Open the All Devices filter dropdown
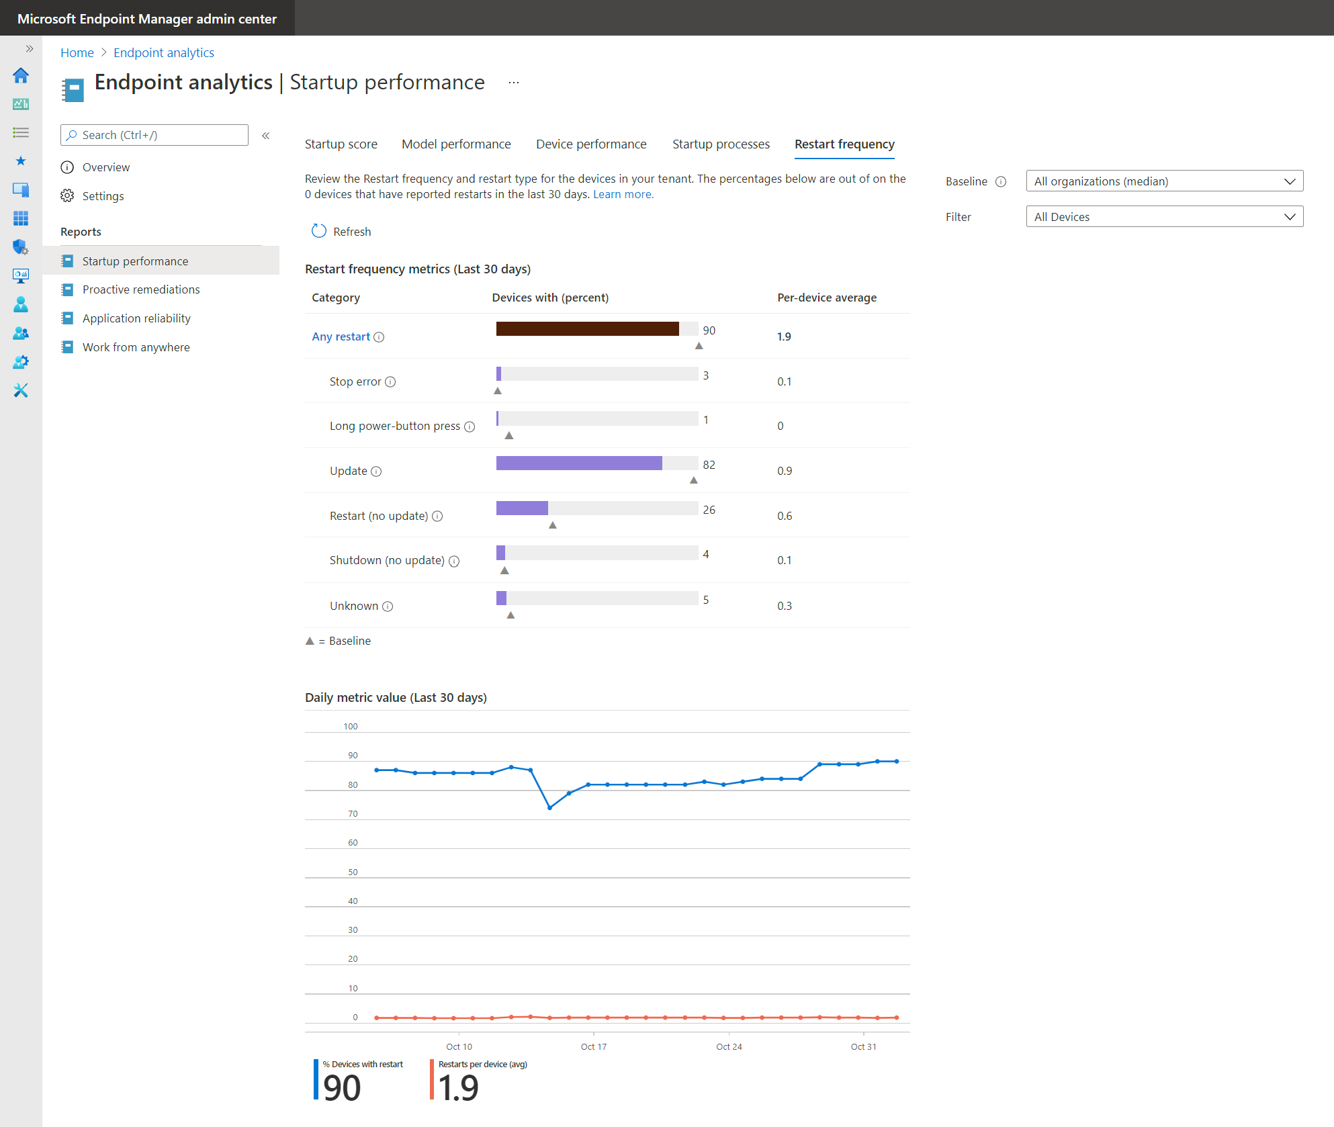The width and height of the screenshot is (1334, 1127). (1164, 217)
